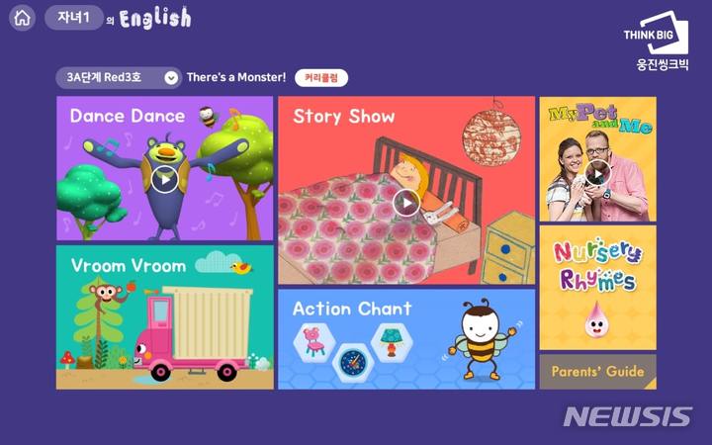The width and height of the screenshot is (712, 445).
Task: Open the Action Chant section title
Action: 352,309
